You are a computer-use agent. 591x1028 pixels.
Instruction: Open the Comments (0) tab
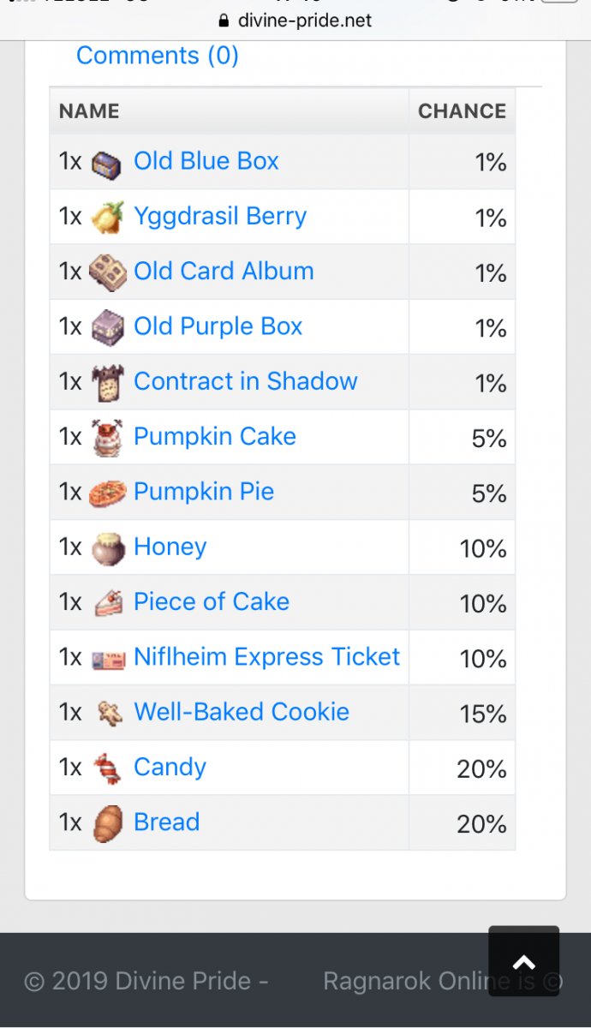click(158, 56)
